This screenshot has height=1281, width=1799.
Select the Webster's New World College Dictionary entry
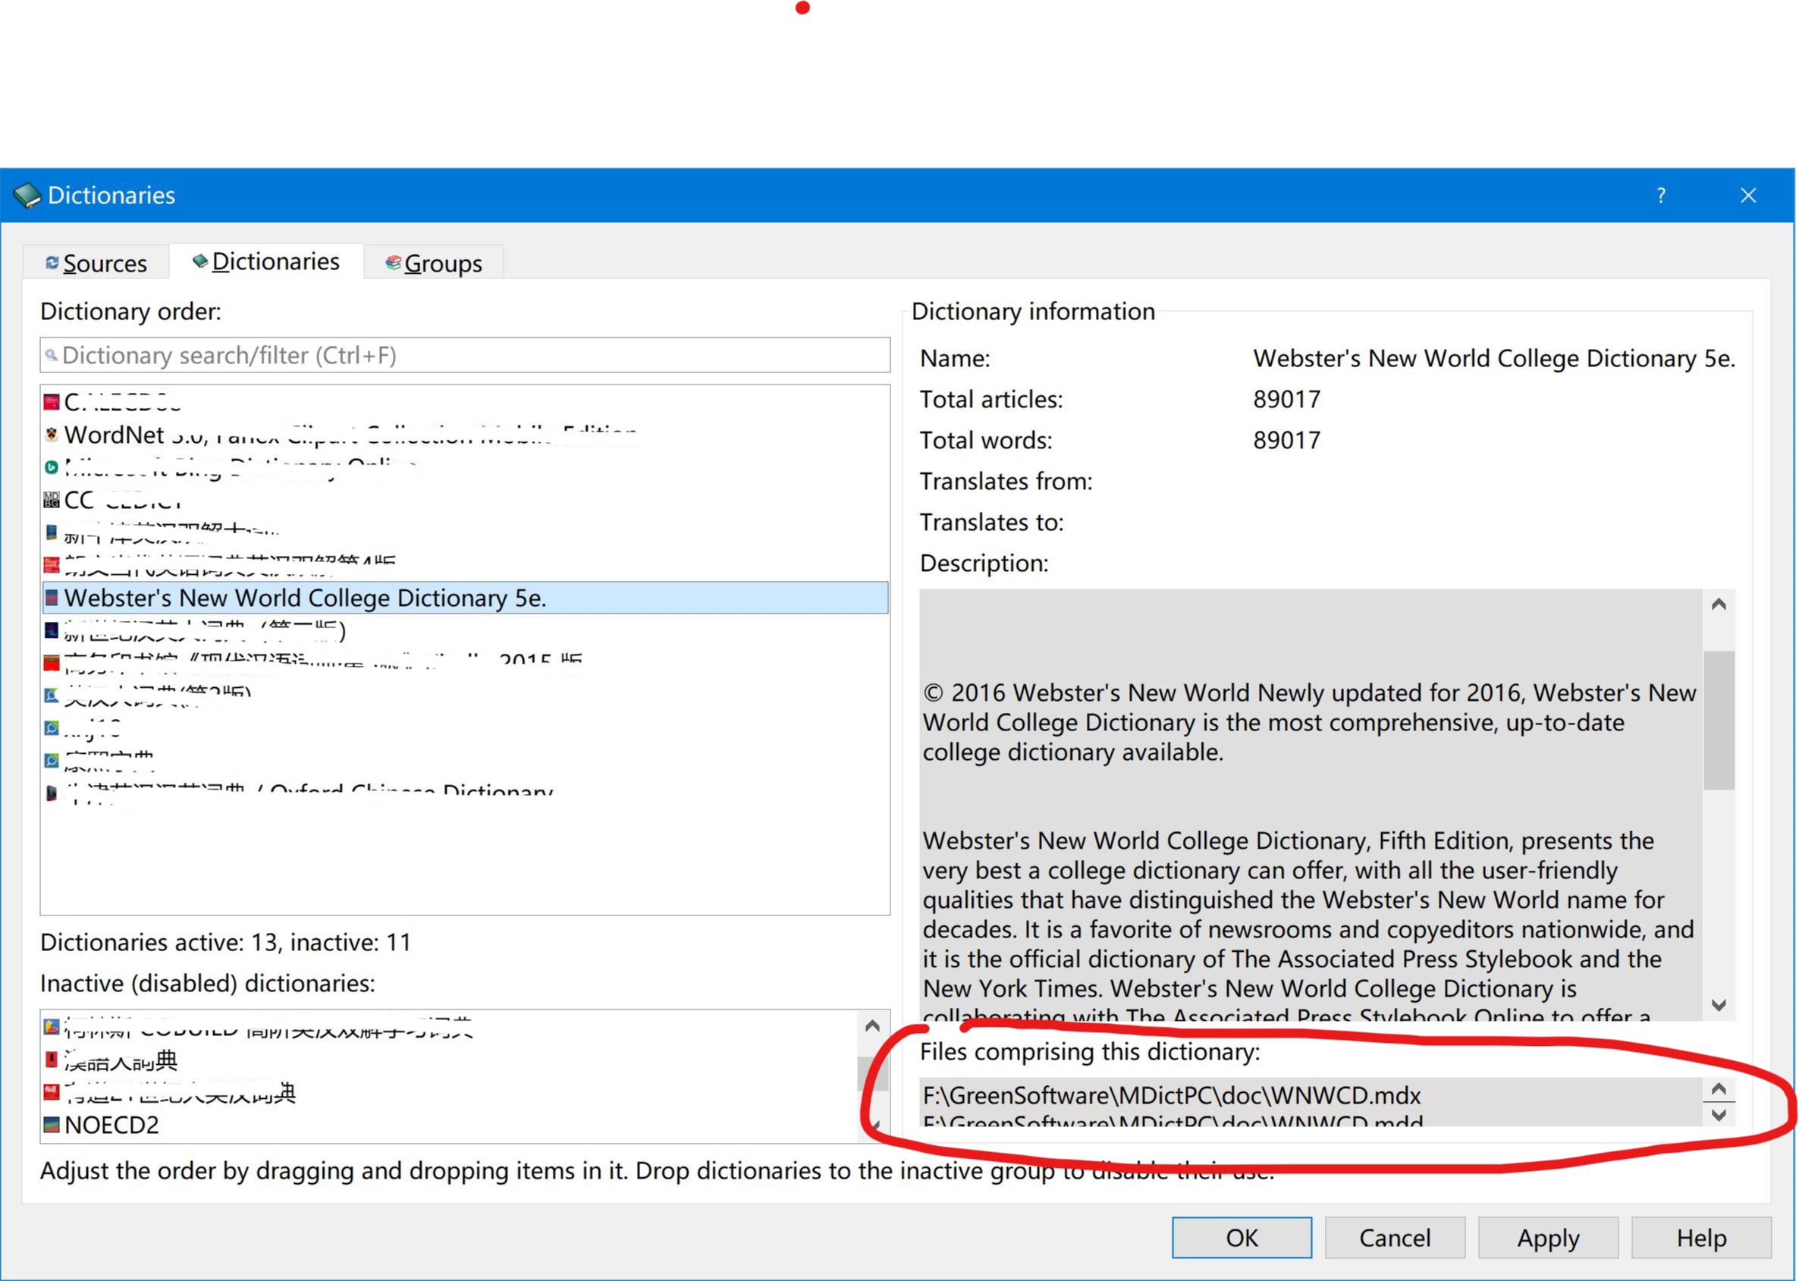pyautogui.click(x=305, y=598)
